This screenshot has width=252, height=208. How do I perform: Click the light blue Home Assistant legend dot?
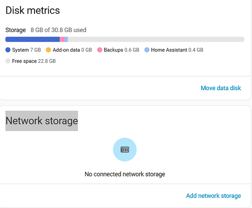[147, 50]
